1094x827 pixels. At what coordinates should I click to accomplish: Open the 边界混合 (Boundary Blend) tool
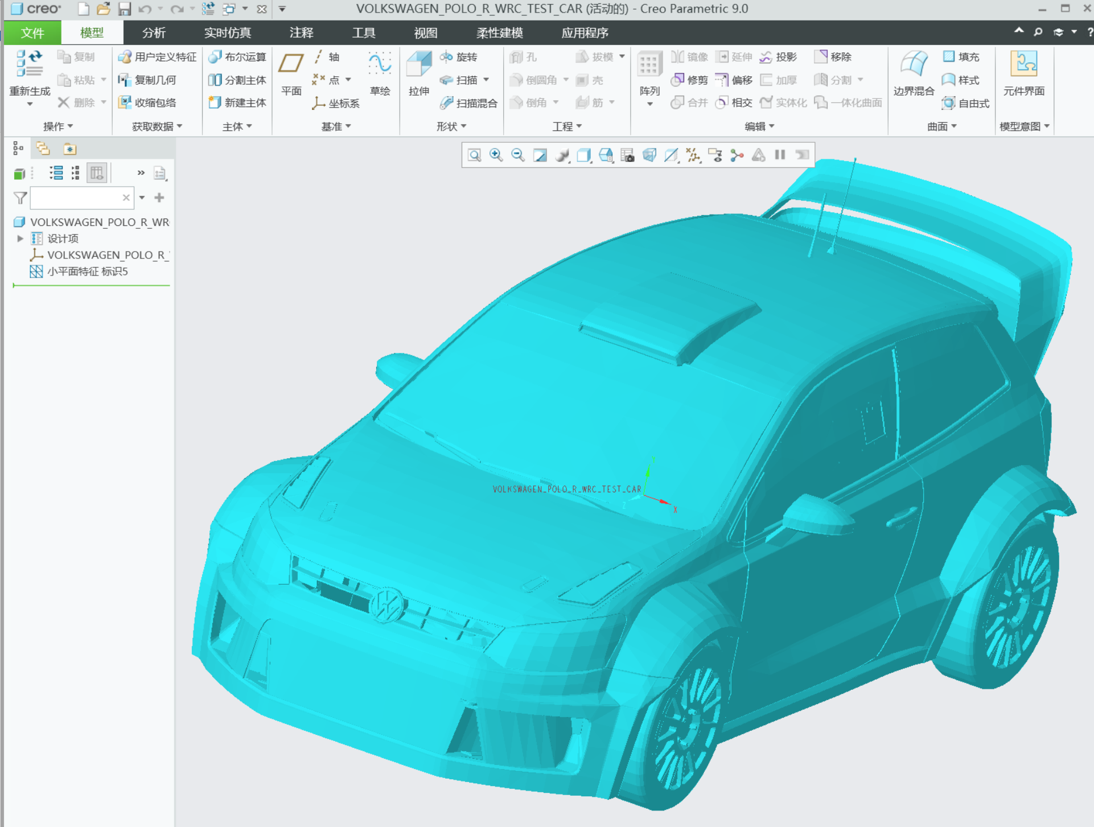point(914,73)
